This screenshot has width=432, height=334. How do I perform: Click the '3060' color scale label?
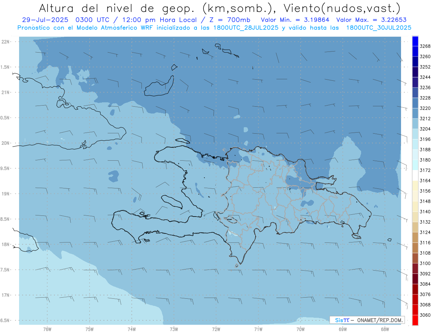click(x=425, y=315)
